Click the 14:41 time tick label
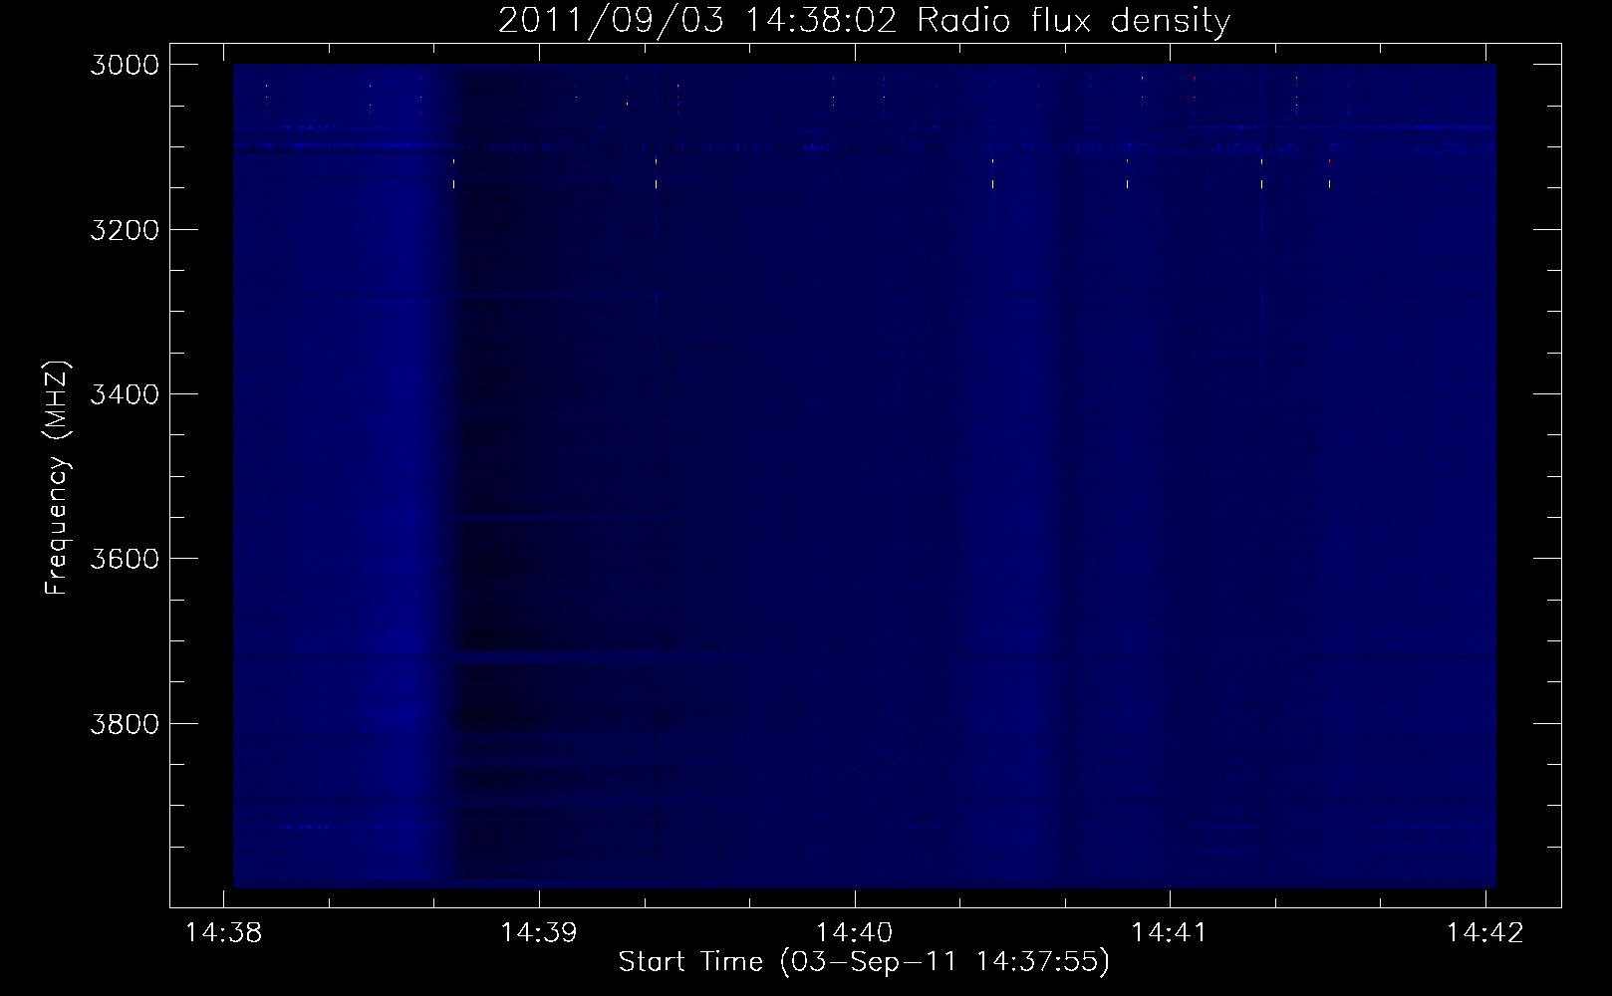Image resolution: width=1612 pixels, height=996 pixels. pyautogui.click(x=1170, y=933)
